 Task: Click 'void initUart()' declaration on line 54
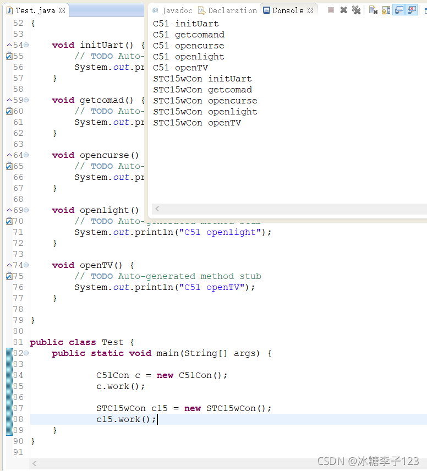92,45
